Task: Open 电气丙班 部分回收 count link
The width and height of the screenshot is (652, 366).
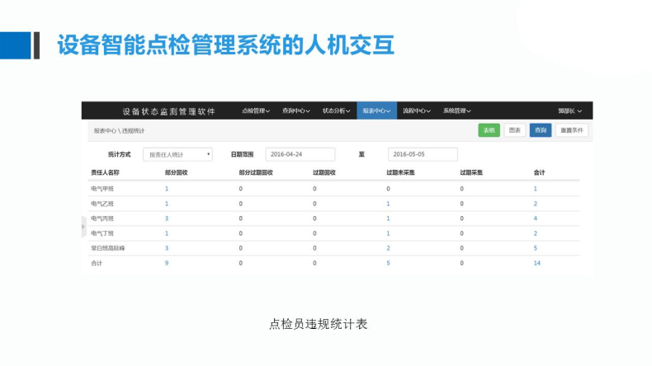Action: [167, 218]
